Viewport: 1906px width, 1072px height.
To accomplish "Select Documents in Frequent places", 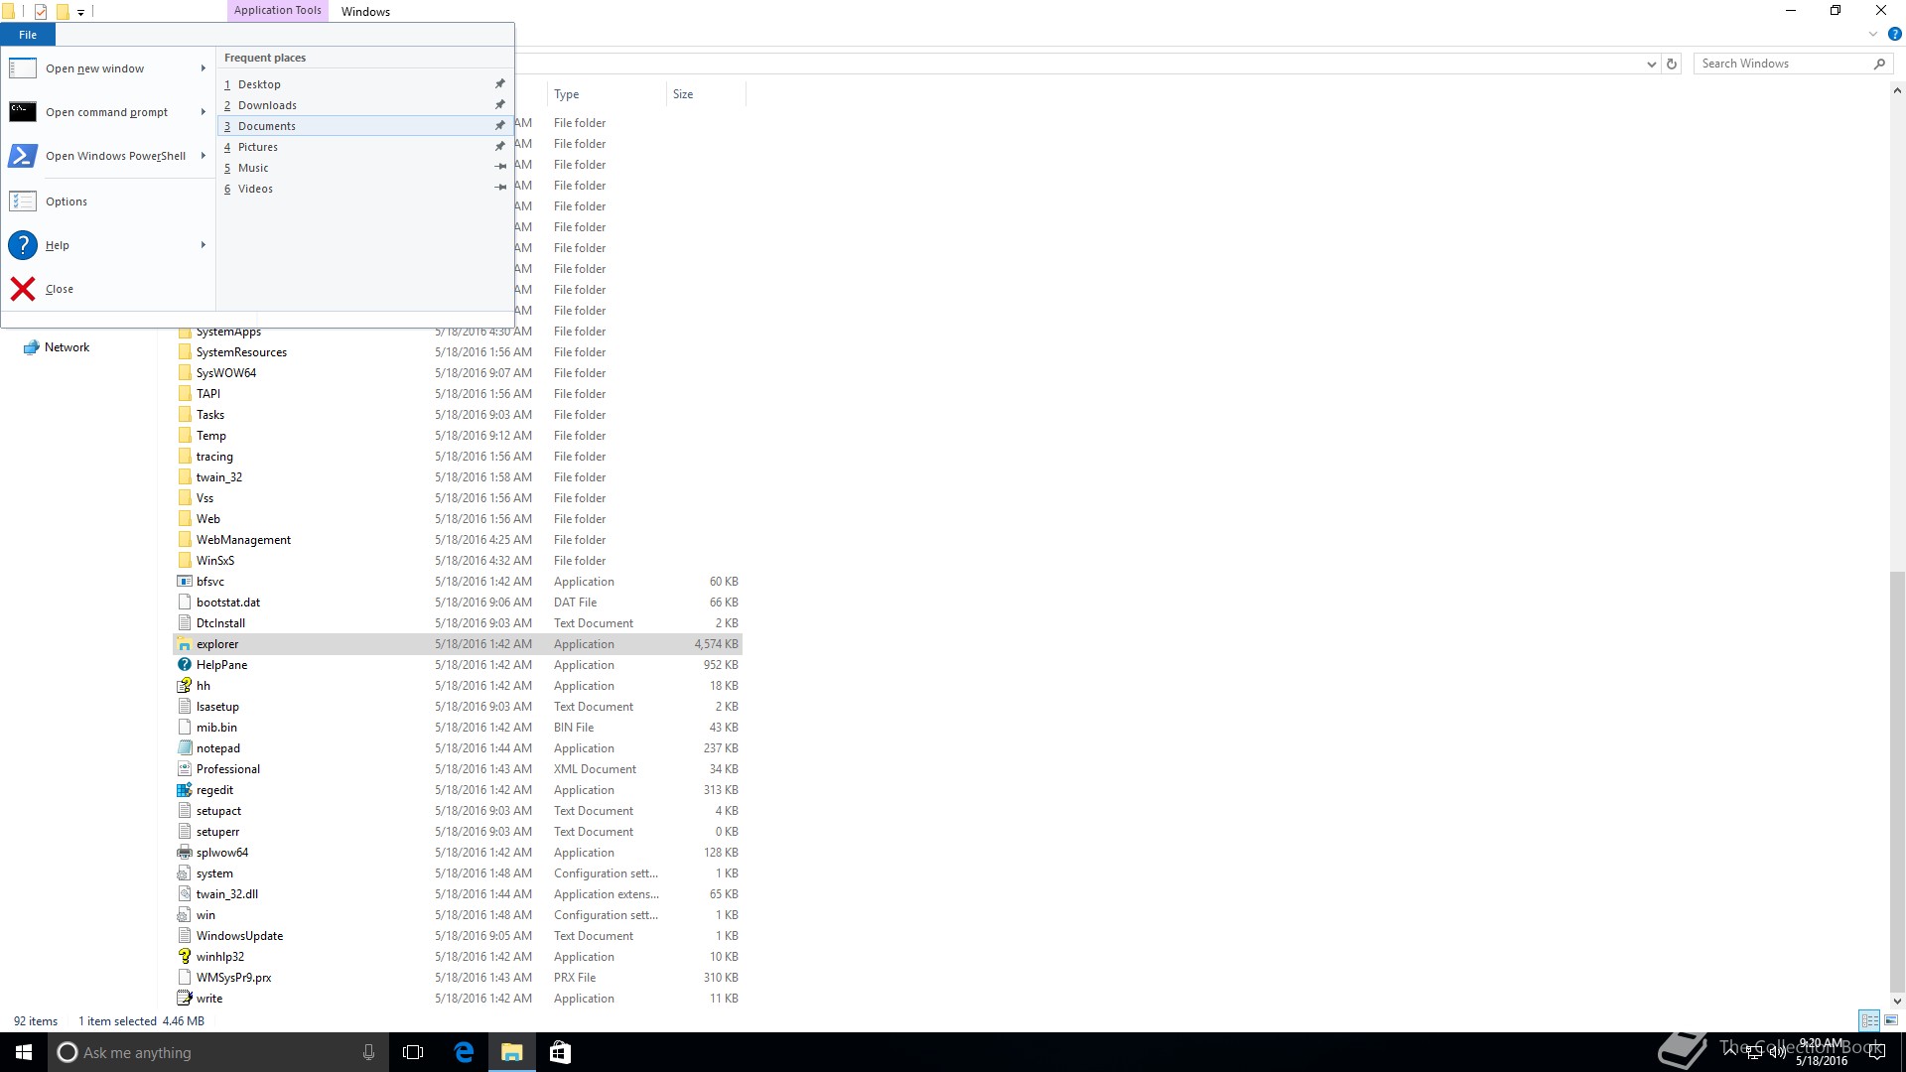I will pos(267,126).
